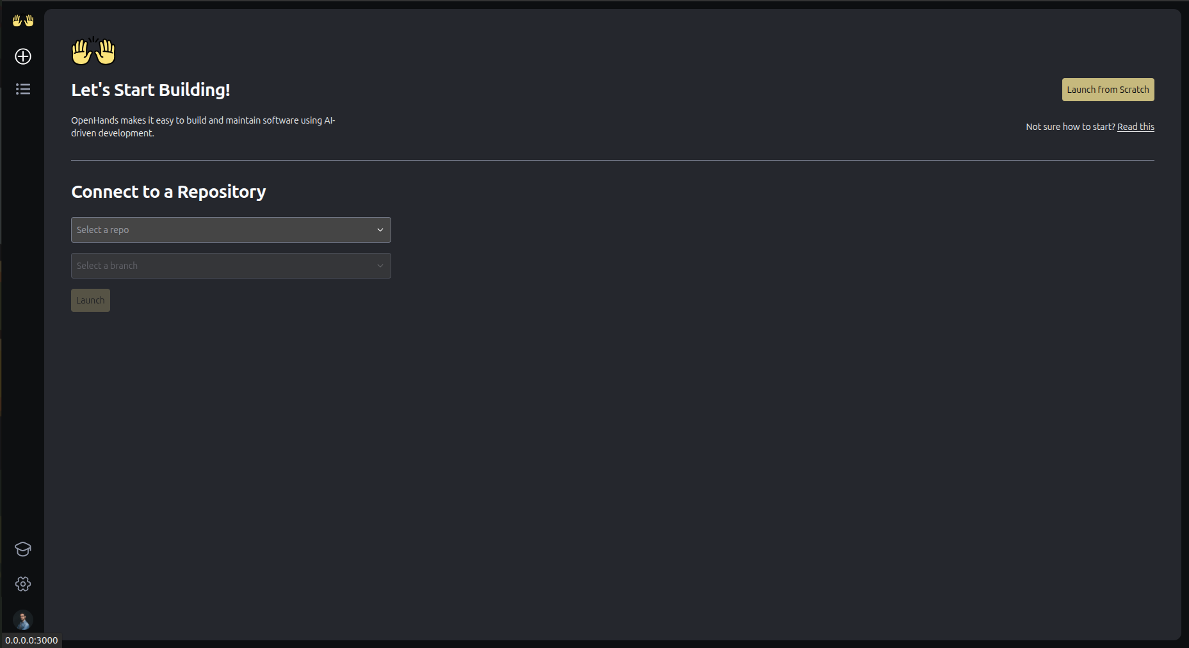The height and width of the screenshot is (648, 1189).
Task: Click inside the repo selection field
Action: coord(192,229)
